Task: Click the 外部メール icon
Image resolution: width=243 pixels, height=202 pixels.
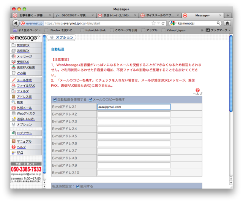Action: [14, 108]
